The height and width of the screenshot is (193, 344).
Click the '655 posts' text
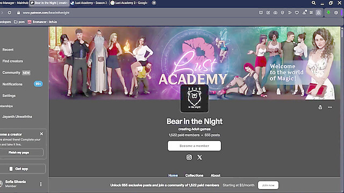pos(212,135)
